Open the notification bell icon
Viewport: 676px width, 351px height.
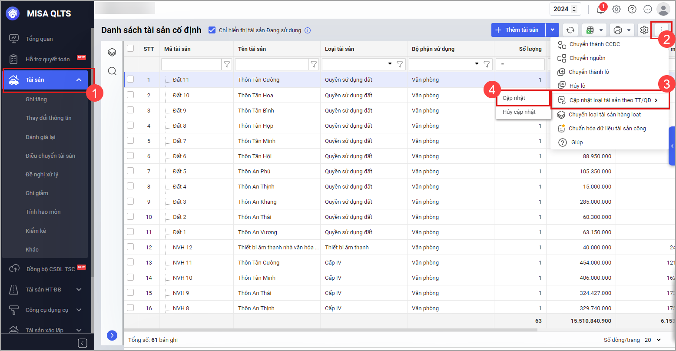click(601, 9)
